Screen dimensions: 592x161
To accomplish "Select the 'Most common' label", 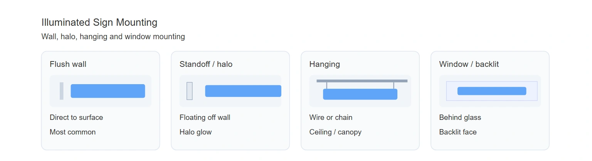I will click(x=72, y=132).
